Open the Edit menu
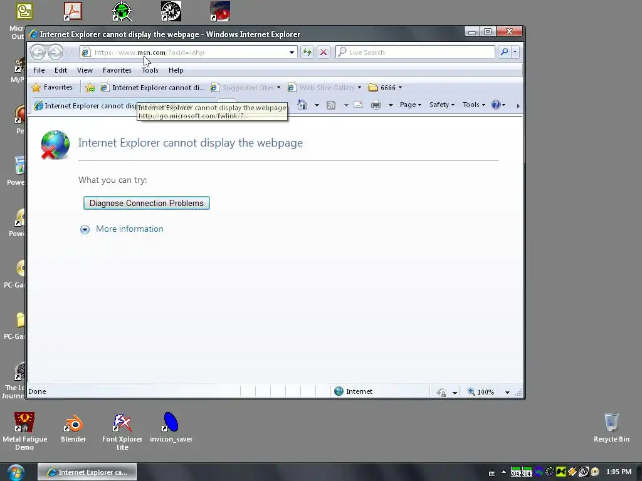Screen dimensions: 642x481 coord(61,70)
